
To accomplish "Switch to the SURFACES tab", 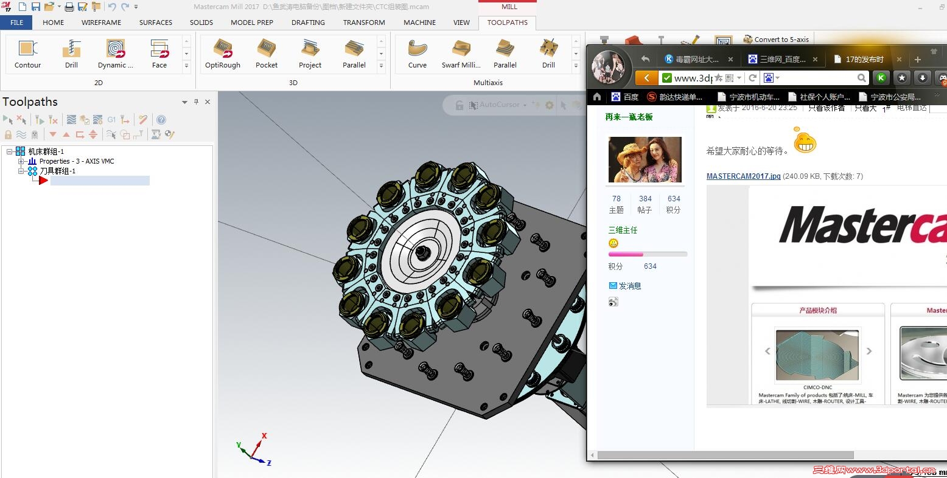I will (156, 23).
